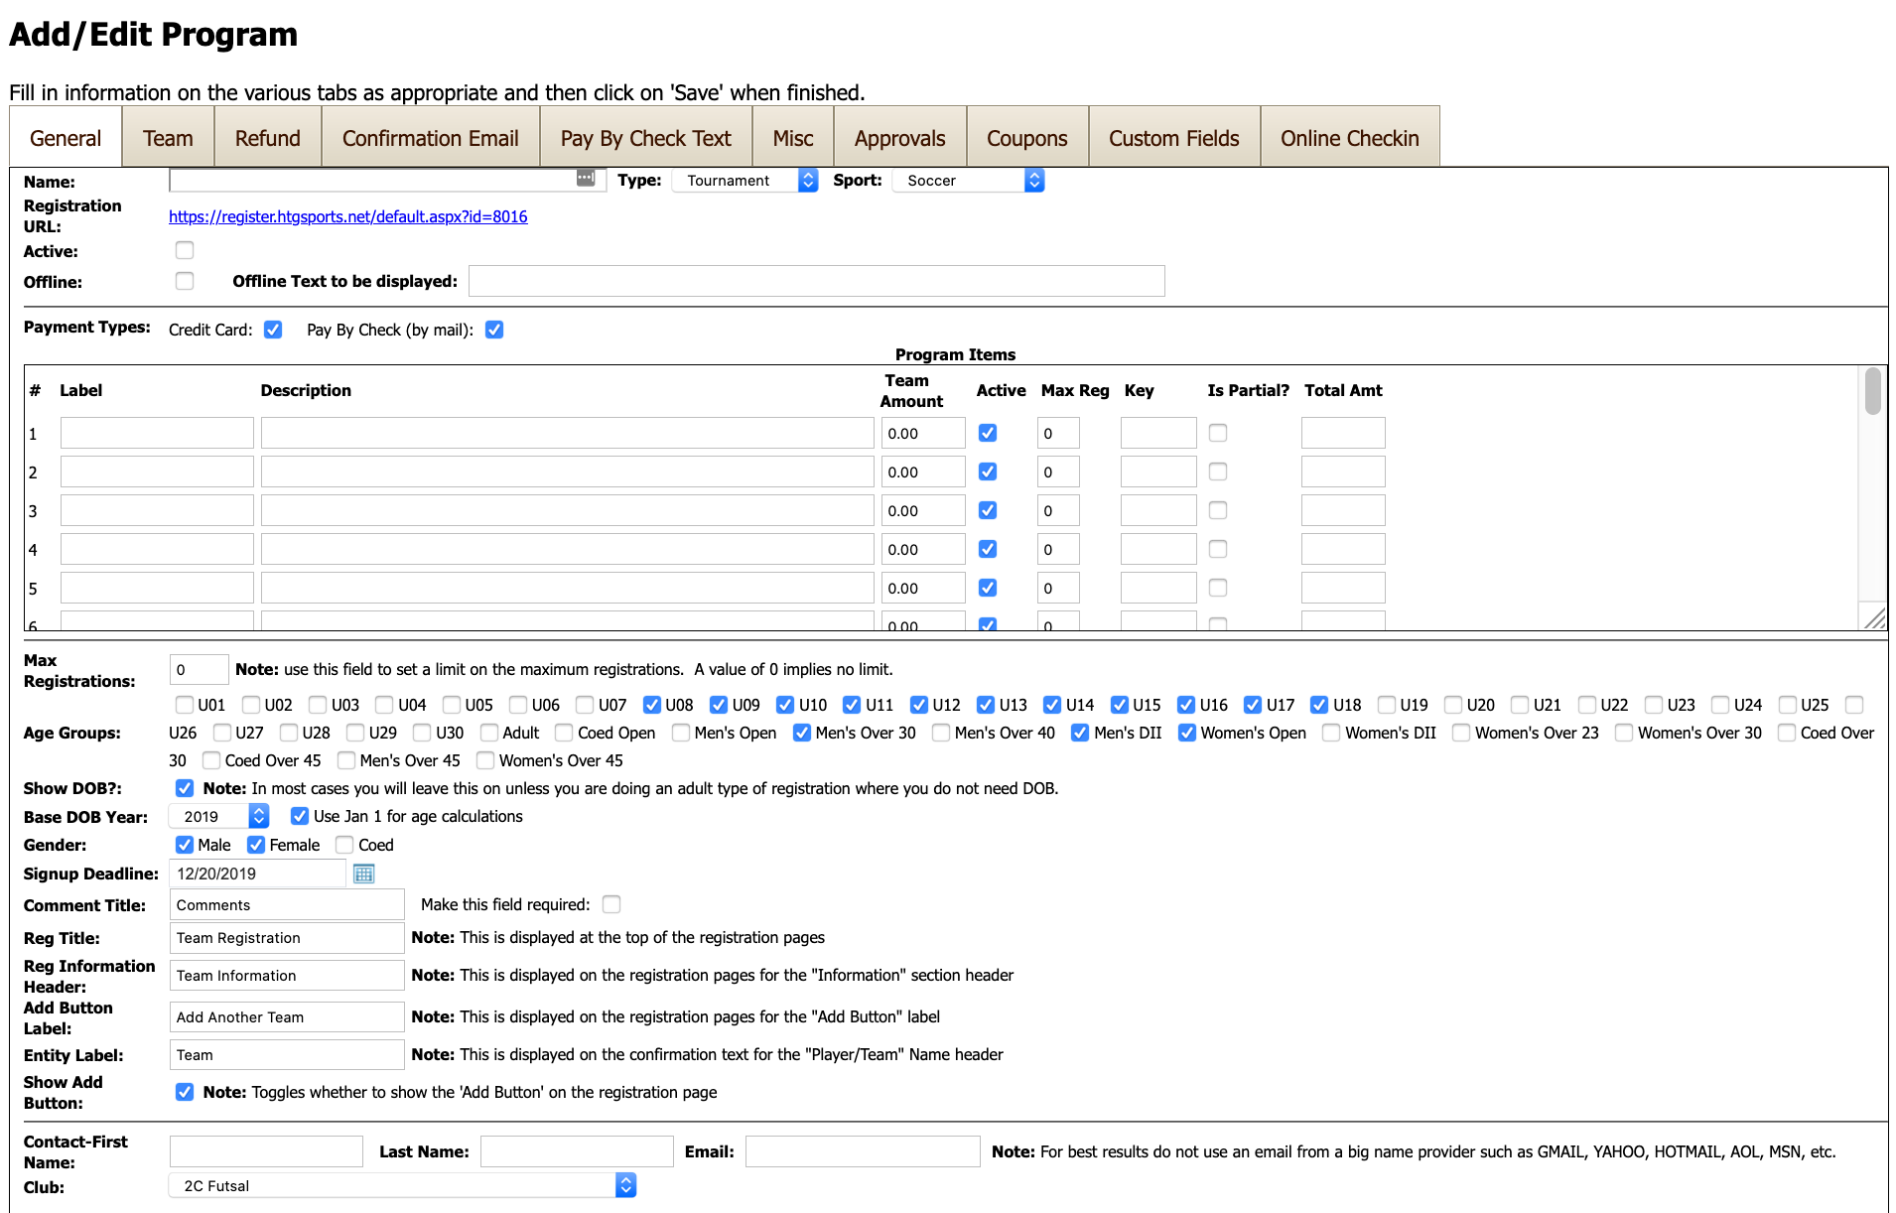Toggle the Active program checkbox
Screen dimensions: 1896x1213
pos(185,250)
